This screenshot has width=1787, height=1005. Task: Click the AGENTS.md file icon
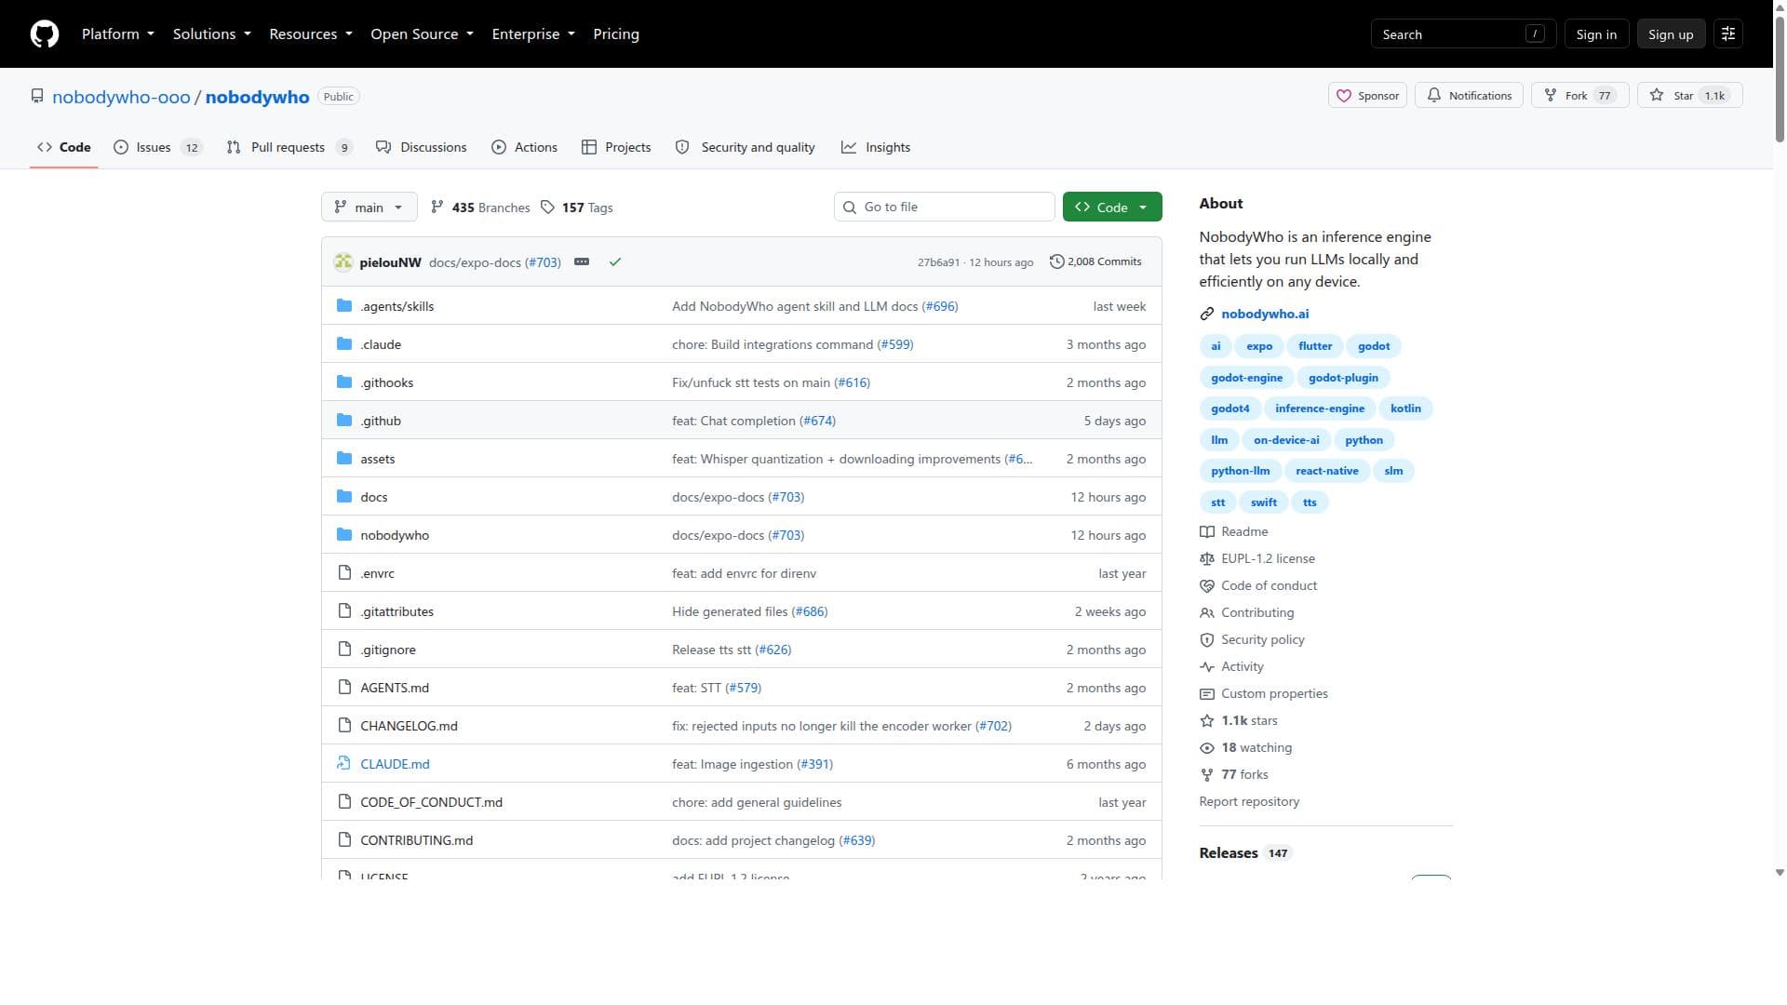point(344,688)
